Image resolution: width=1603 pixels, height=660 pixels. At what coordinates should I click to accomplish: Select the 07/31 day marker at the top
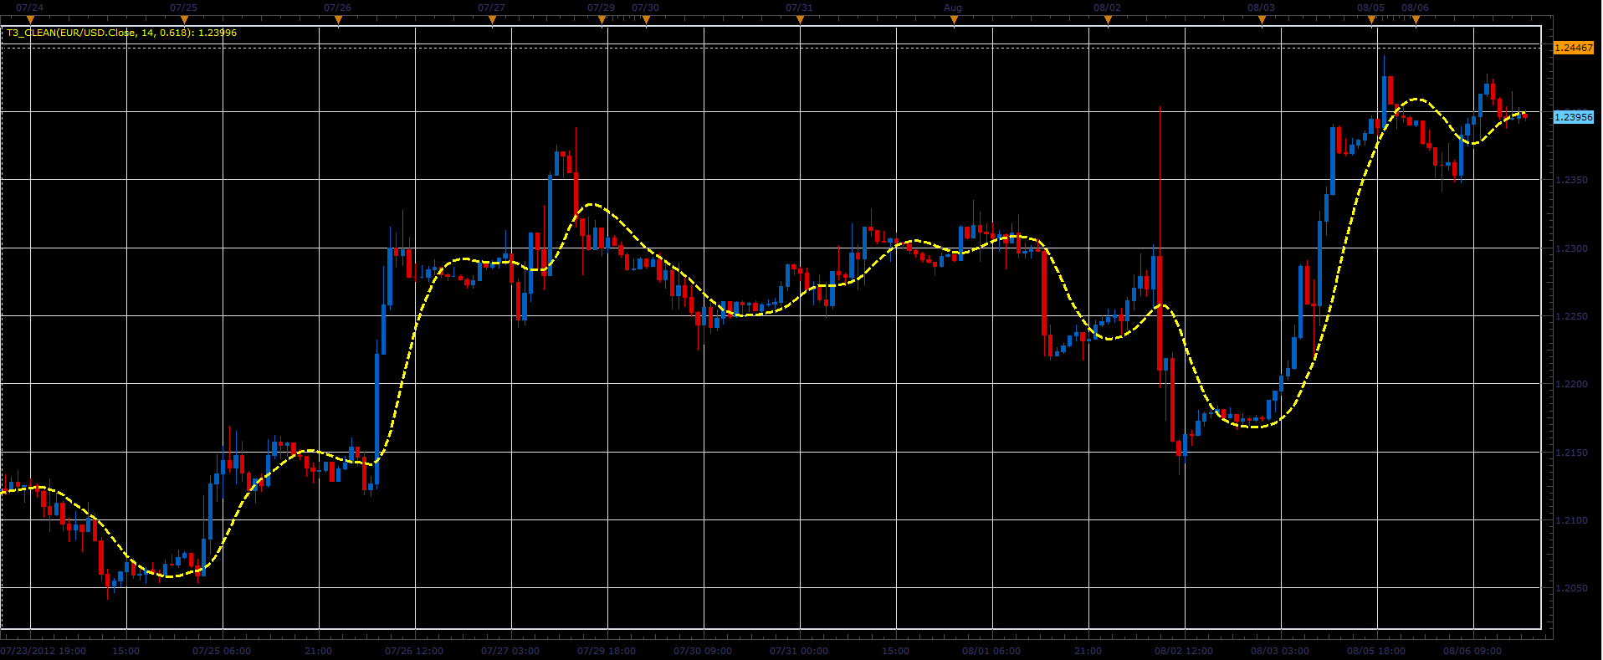[x=799, y=8]
